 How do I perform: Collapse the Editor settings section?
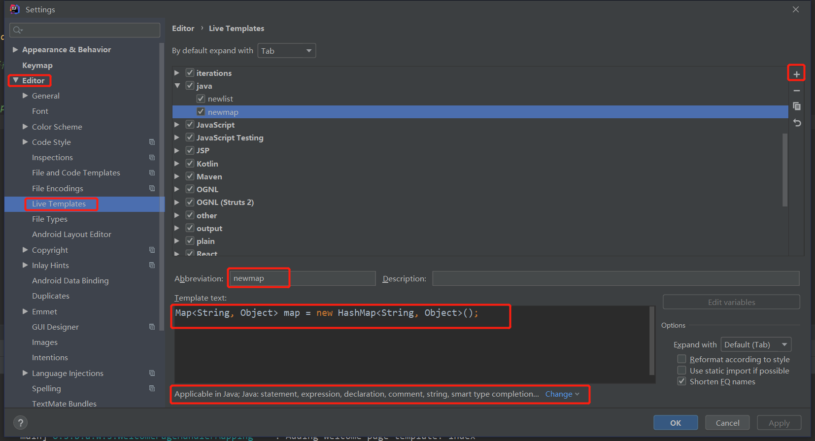click(15, 80)
